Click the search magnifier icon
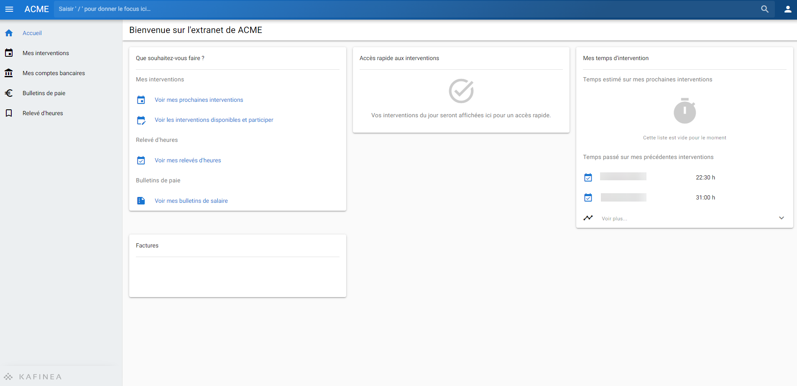Image resolution: width=797 pixels, height=386 pixels. tap(765, 9)
